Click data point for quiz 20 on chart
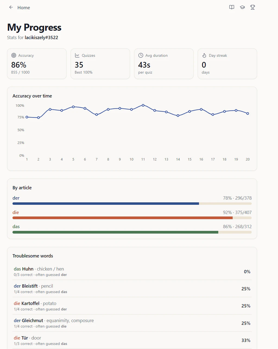This screenshot has width=278, height=349. 248,114
